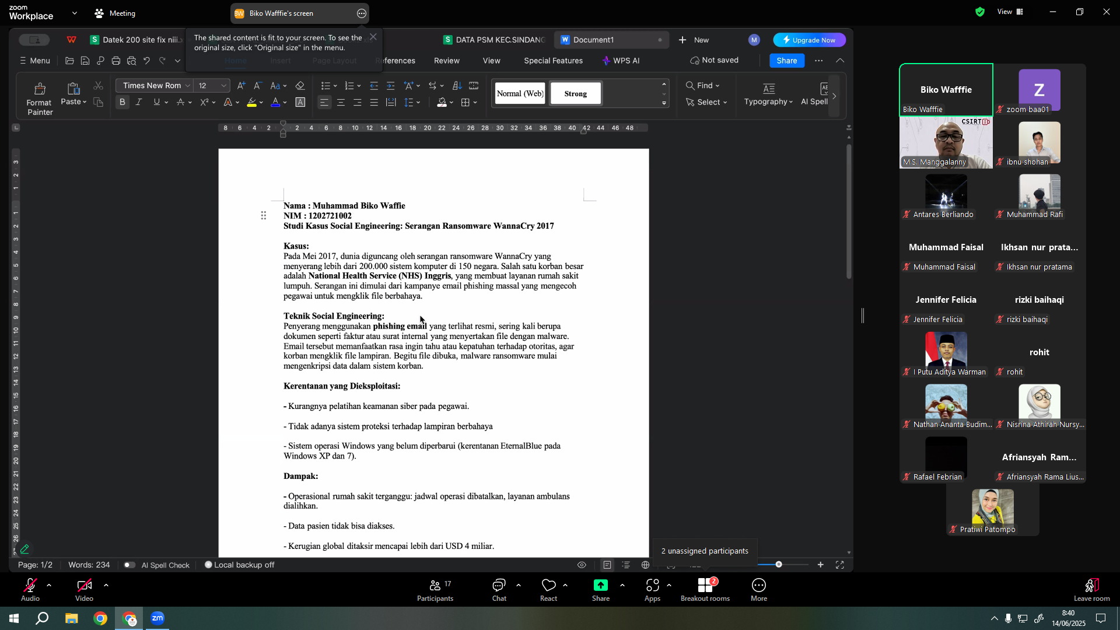Toggle Bold formatting
Image resolution: width=1120 pixels, height=630 pixels.
pyautogui.click(x=123, y=102)
